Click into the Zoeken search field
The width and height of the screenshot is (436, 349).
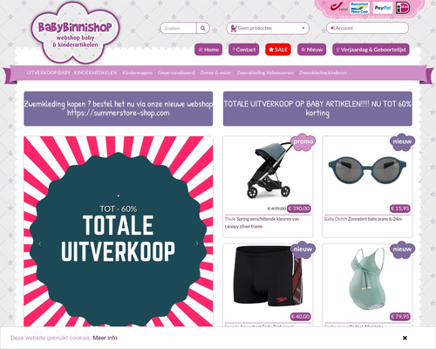pyautogui.click(x=178, y=28)
